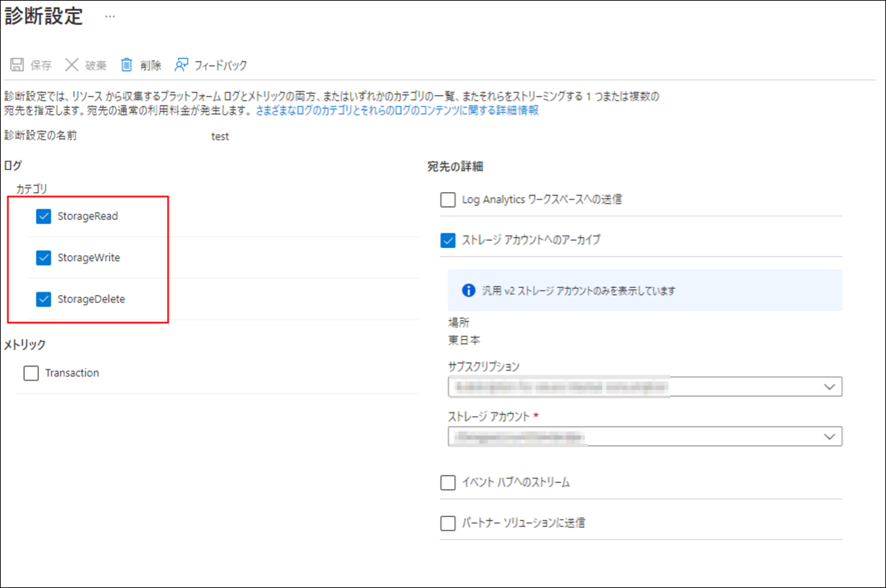Enable イベント ハブへのストリーム
This screenshot has width=886, height=588.
coord(447,482)
